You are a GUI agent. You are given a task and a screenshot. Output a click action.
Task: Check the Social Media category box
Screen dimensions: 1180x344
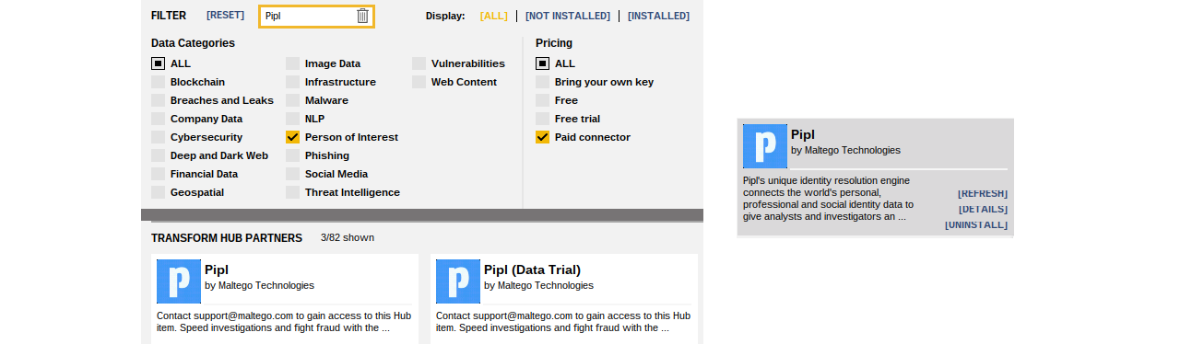coord(293,174)
